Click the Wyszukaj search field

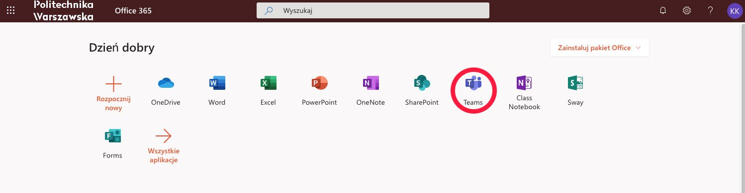(x=372, y=10)
